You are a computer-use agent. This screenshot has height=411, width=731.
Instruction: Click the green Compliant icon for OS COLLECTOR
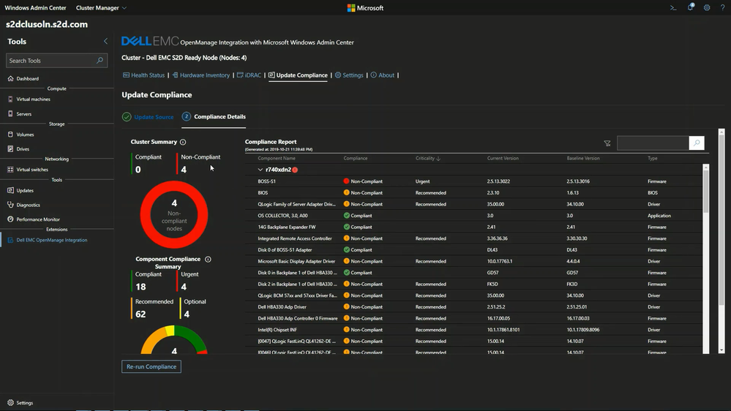tap(346, 215)
